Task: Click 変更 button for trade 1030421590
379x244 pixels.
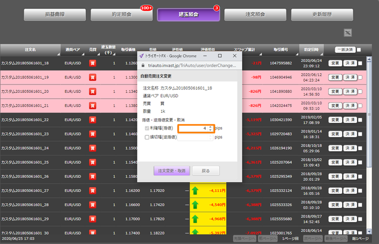Action: [x=335, y=120]
